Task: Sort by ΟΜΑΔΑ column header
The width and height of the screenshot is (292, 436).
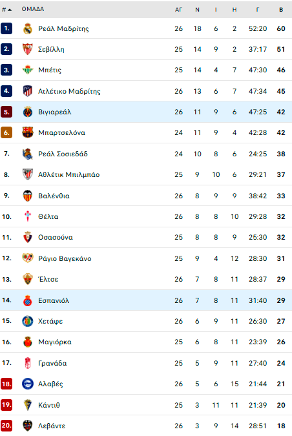Action: [33, 9]
